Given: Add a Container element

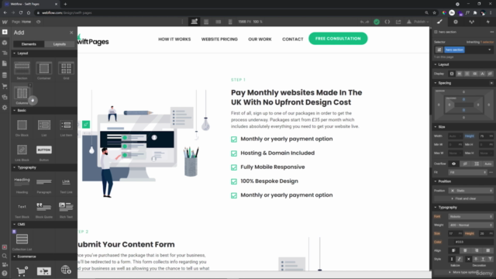Looking at the screenshot, I should coord(44,71).
